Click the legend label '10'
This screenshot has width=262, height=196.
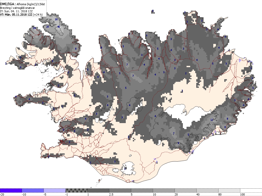click(x=154, y=194)
